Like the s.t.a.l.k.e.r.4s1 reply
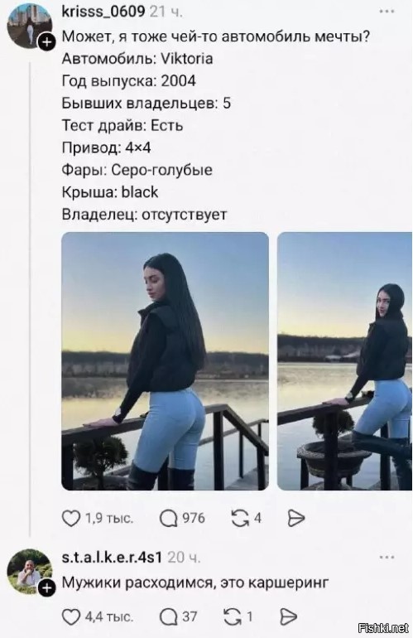Viewport: 413px width, 638px height. coord(70,616)
